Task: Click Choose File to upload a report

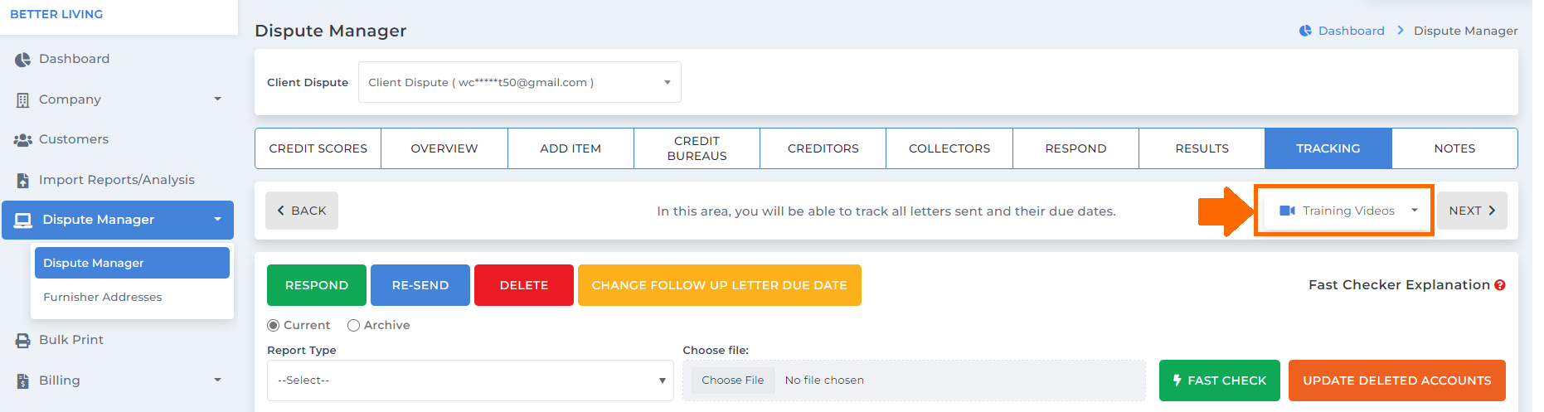Action: [x=733, y=380]
